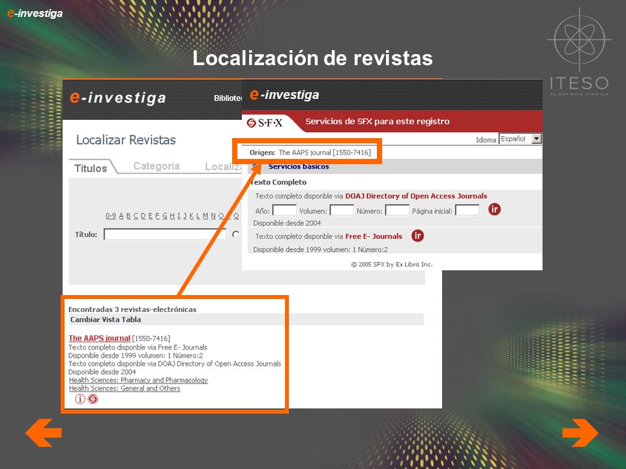This screenshot has width=626, height=469.
Task: Click the Página inicial input field
Action: tap(467, 210)
